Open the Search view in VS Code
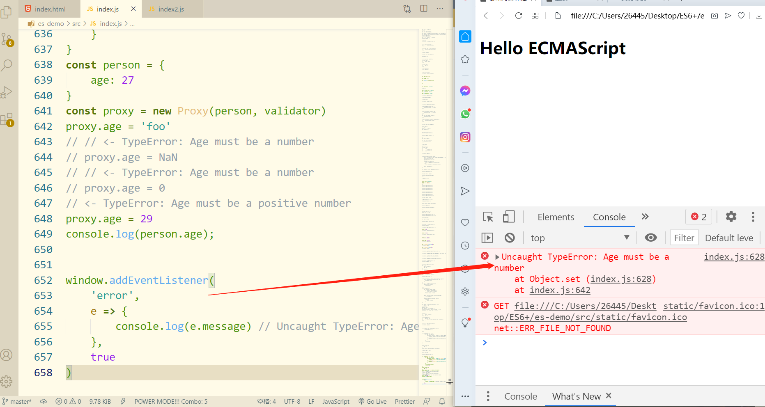765x407 pixels. coord(7,65)
